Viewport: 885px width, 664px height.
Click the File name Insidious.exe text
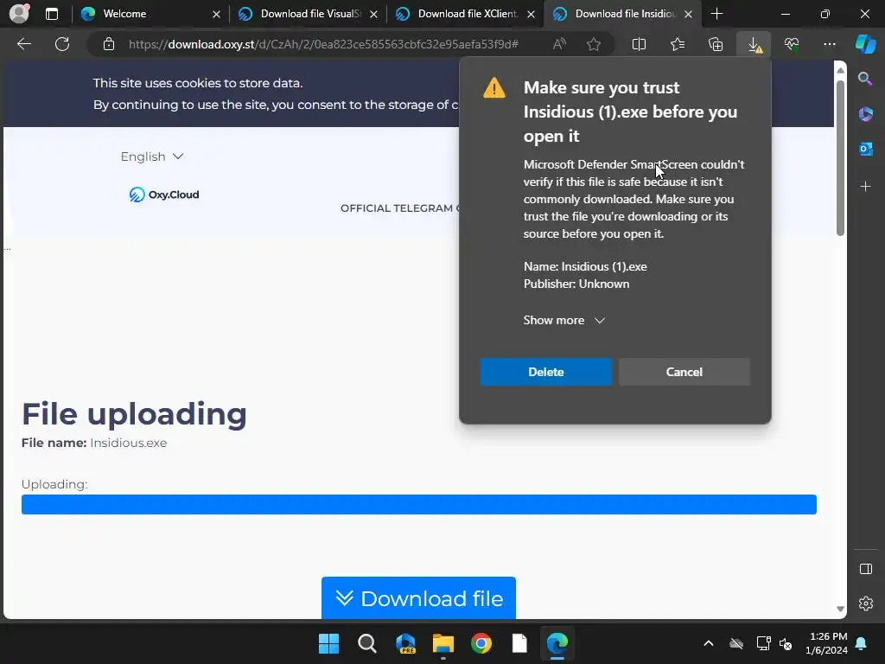coord(94,443)
